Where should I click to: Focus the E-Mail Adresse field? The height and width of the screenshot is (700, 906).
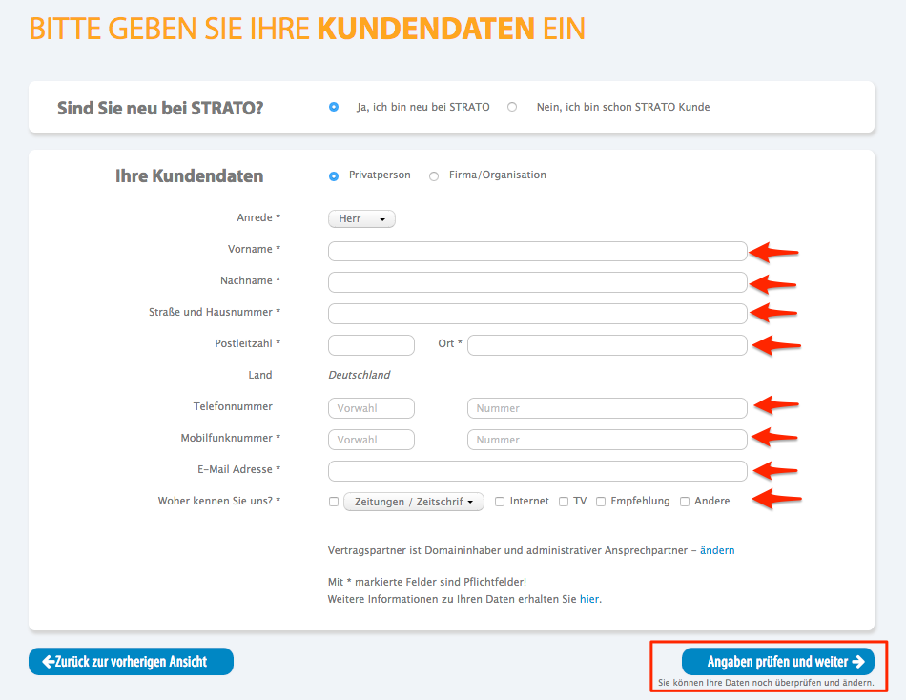point(537,471)
